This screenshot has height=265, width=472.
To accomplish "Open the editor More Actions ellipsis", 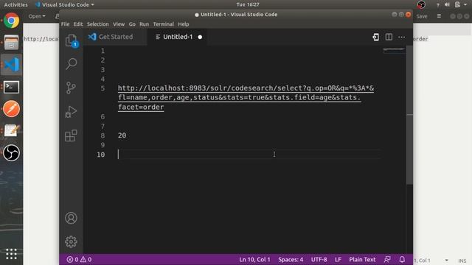I will pyautogui.click(x=401, y=38).
